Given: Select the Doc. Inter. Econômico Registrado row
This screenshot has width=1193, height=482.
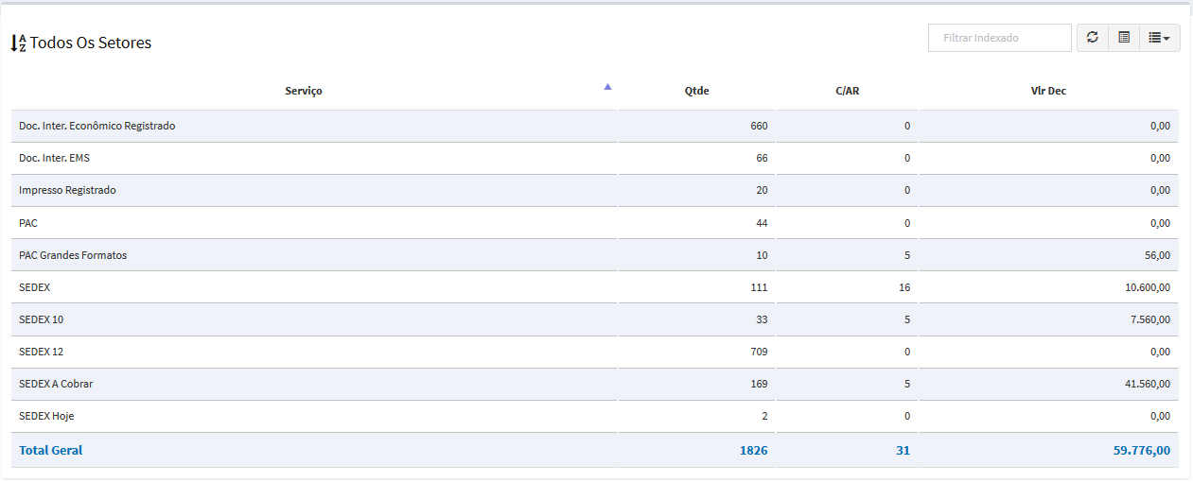Looking at the screenshot, I should [x=594, y=126].
